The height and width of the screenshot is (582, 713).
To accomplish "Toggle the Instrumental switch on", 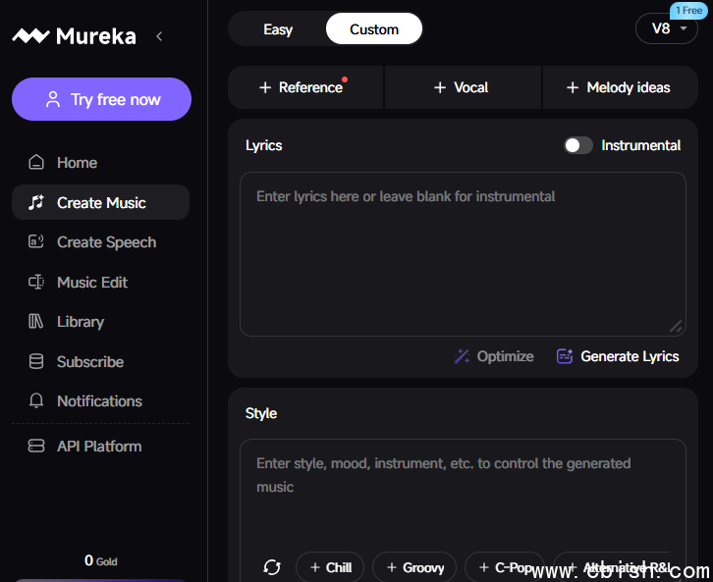I will (578, 145).
